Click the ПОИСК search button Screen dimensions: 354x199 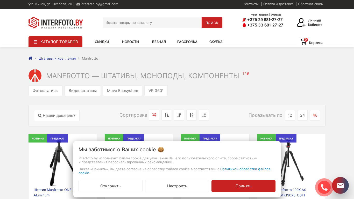[x=212, y=23]
